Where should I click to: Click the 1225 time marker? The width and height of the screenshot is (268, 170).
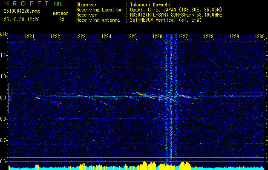[x=132, y=37]
